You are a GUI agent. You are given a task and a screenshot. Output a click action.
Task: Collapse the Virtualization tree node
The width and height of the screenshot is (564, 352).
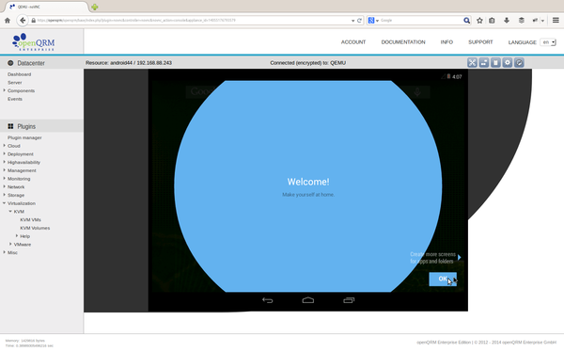(4, 203)
